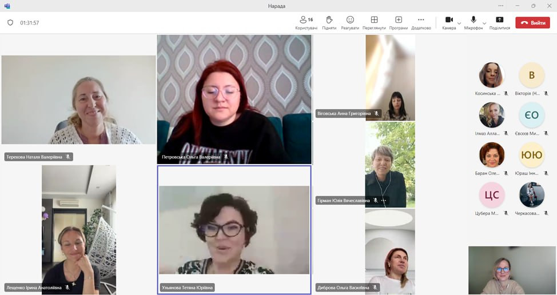The height and width of the screenshot is (295, 557).
Task: Click muted mic icon beside Баран Оле...
Action: point(506,174)
